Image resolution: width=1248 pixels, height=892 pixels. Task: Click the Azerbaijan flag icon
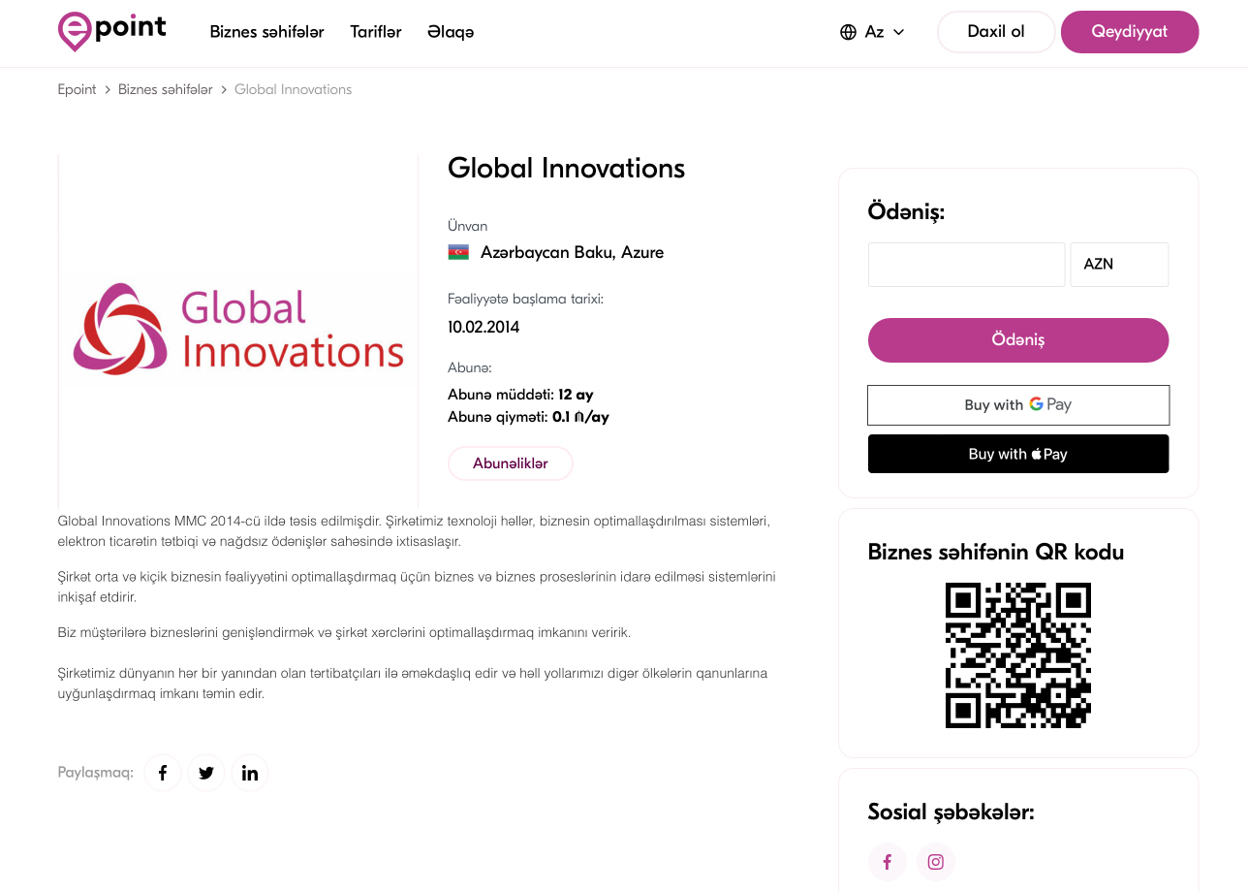tap(458, 253)
